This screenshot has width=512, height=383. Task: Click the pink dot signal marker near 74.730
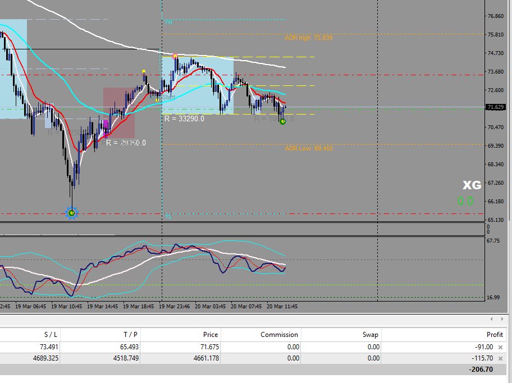(x=174, y=56)
